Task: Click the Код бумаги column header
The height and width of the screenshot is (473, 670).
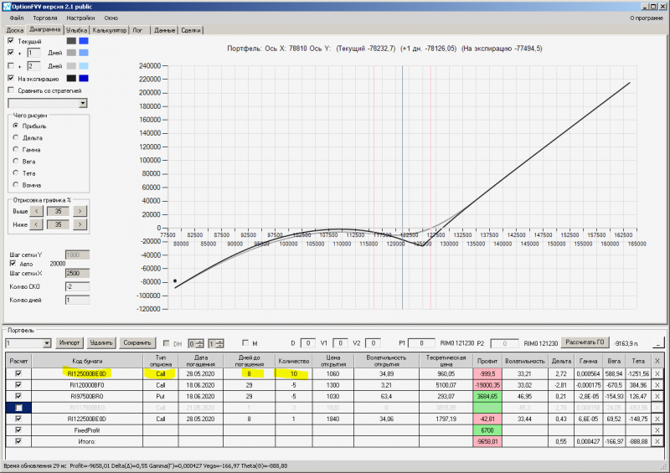Action: (87, 361)
